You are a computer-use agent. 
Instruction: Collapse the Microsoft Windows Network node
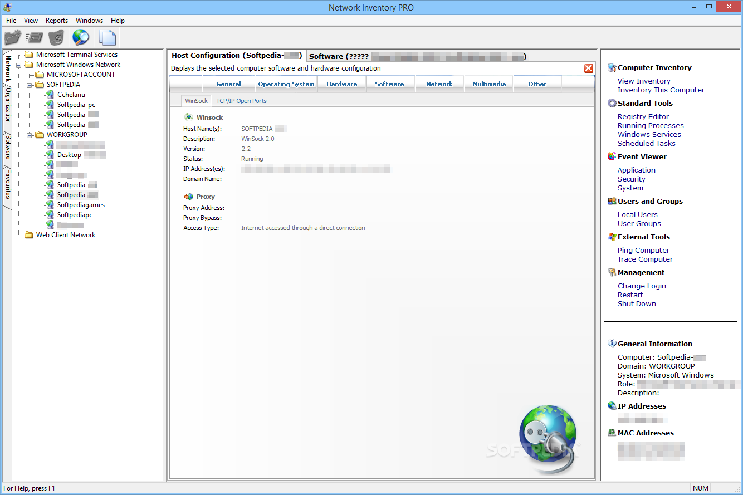coord(18,65)
